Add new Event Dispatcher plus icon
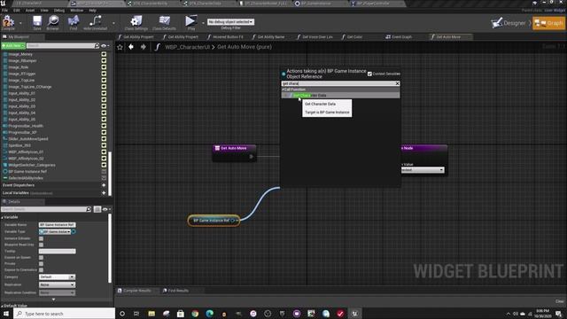Screen dimensions: 567x319 [x=104, y=185]
